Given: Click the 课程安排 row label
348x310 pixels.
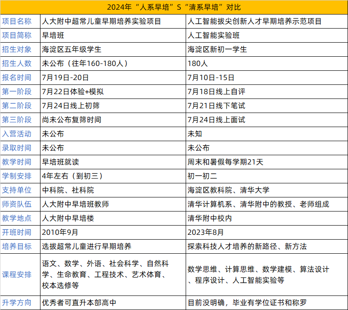Looking at the screenshot, I should pos(17,274).
